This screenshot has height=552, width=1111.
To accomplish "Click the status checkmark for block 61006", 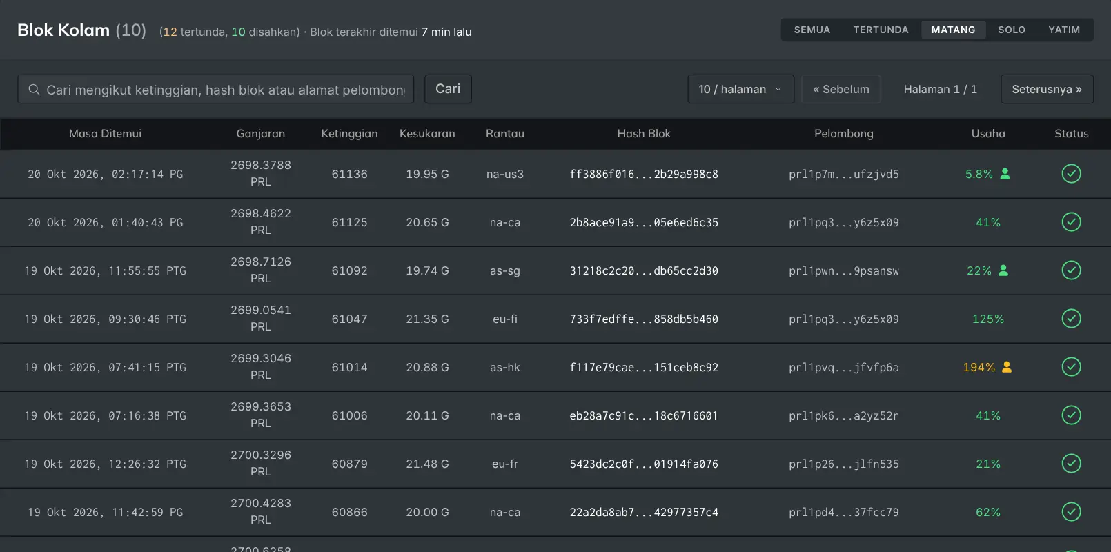I will (x=1071, y=415).
